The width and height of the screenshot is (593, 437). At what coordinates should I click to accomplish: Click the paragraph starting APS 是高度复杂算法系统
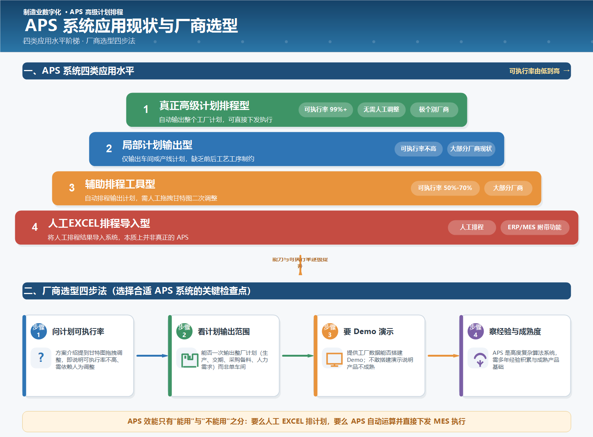526,360
